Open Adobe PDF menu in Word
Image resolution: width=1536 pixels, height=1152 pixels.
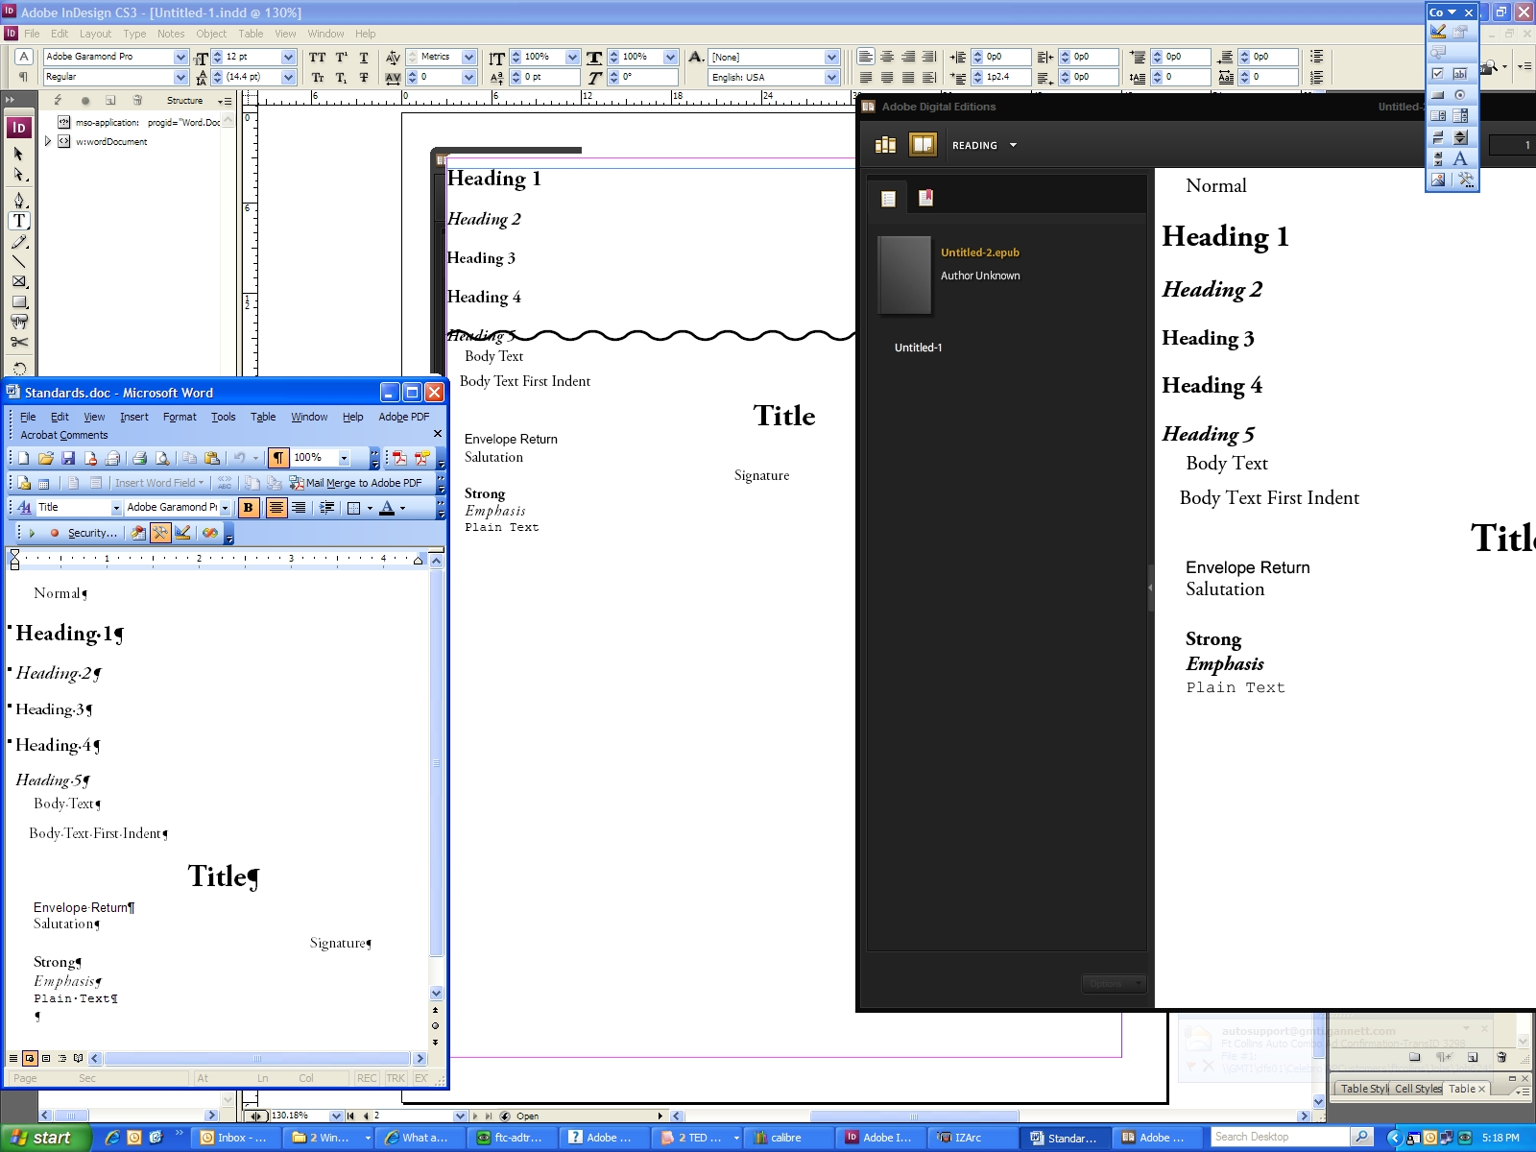click(403, 417)
